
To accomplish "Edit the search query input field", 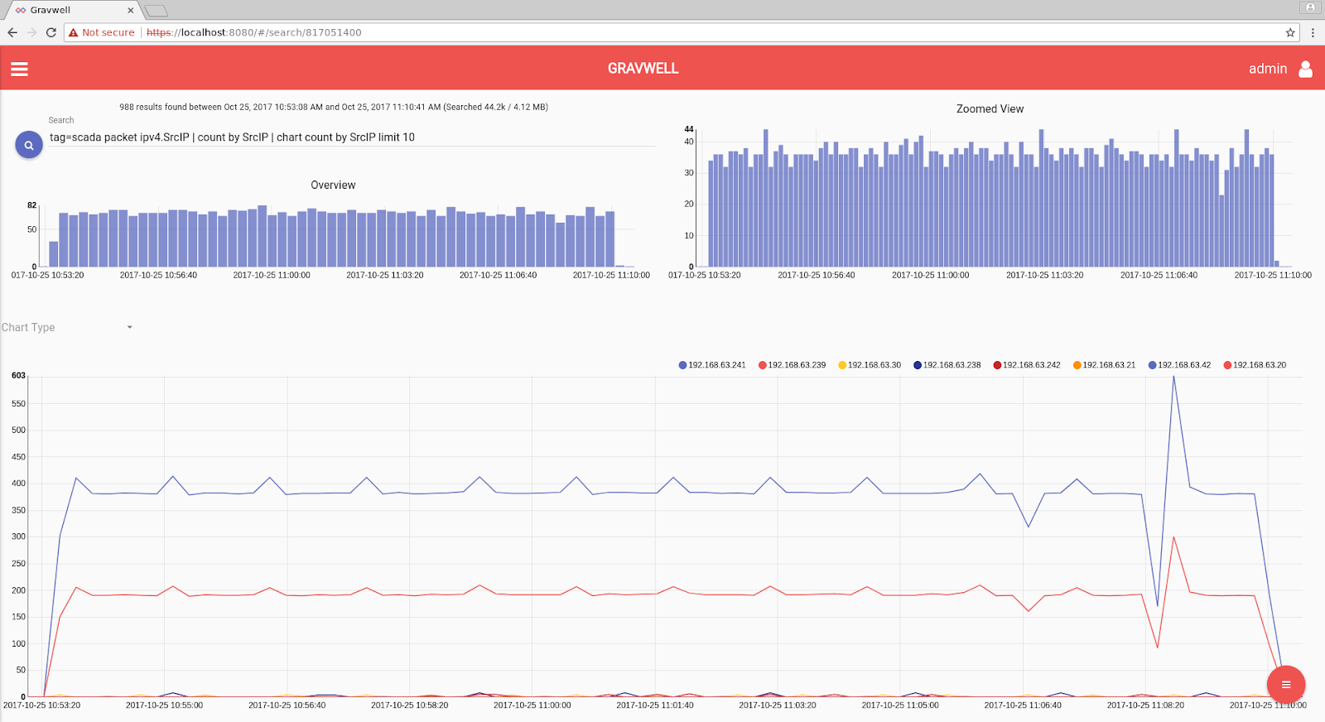I will coord(352,137).
